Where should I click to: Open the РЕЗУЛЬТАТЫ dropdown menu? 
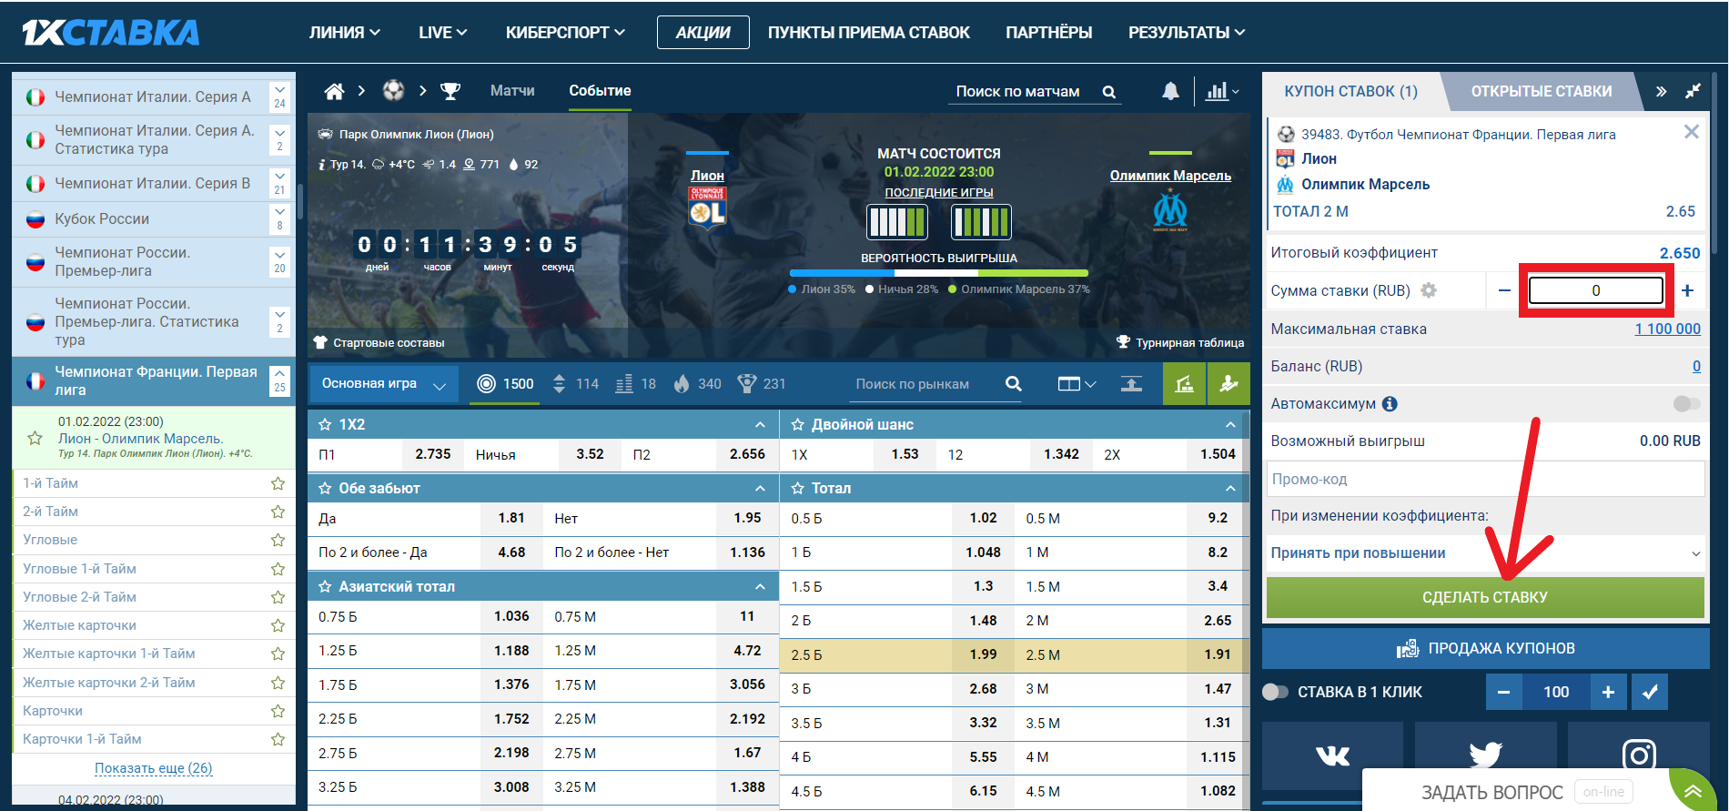coord(1187,33)
